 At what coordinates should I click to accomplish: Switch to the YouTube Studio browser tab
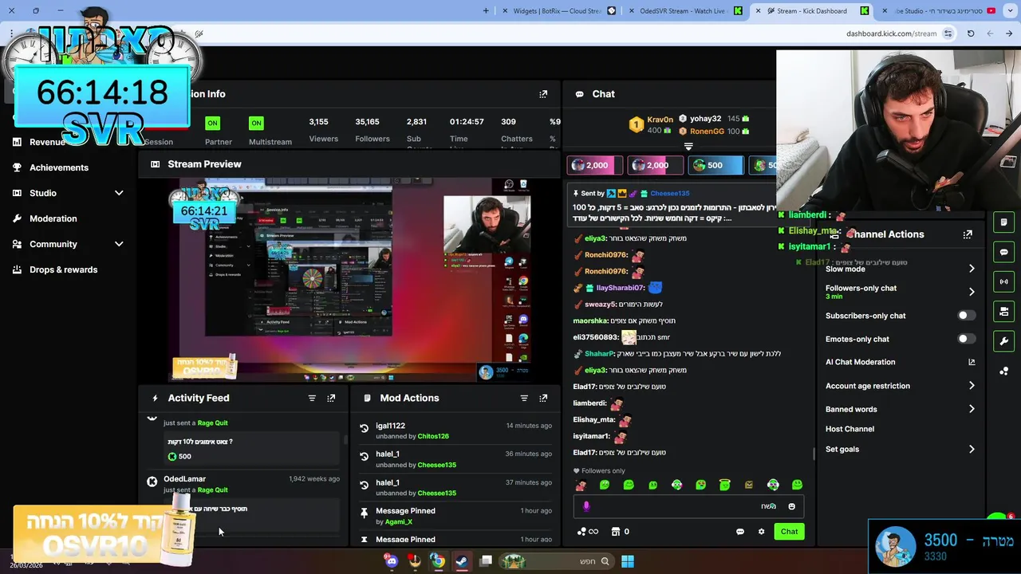pos(940,11)
